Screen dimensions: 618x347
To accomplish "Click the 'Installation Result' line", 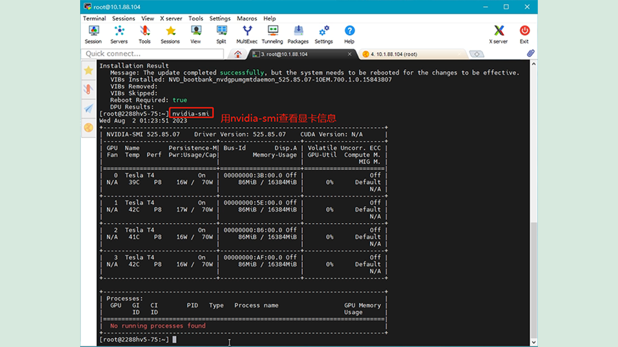I will pyautogui.click(x=134, y=66).
